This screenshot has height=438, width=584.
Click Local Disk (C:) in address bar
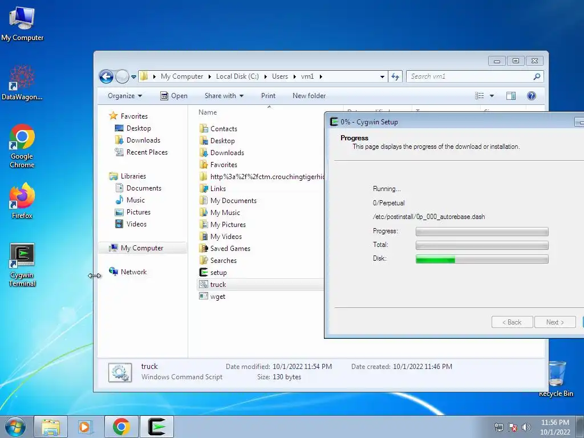(237, 76)
